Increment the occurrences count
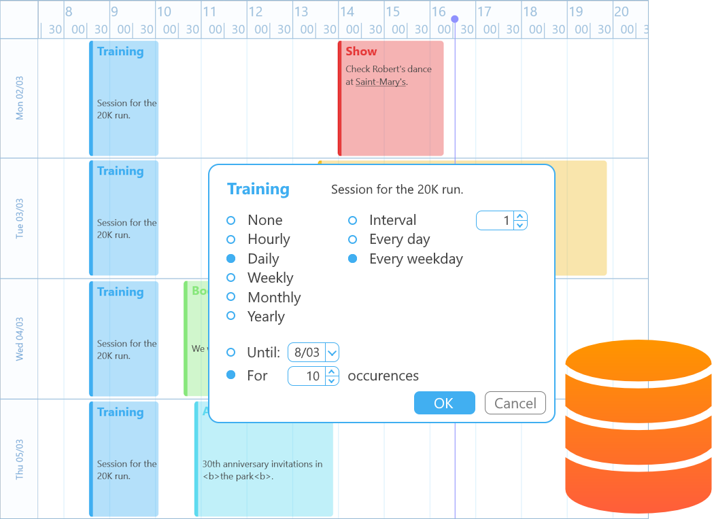 click(x=331, y=372)
